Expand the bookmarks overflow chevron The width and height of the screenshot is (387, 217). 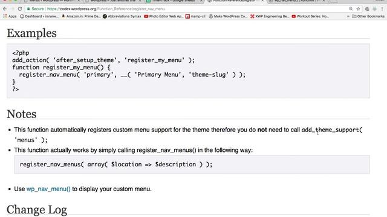[x=348, y=16]
